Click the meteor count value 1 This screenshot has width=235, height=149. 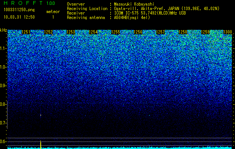pyautogui.click(x=53, y=17)
